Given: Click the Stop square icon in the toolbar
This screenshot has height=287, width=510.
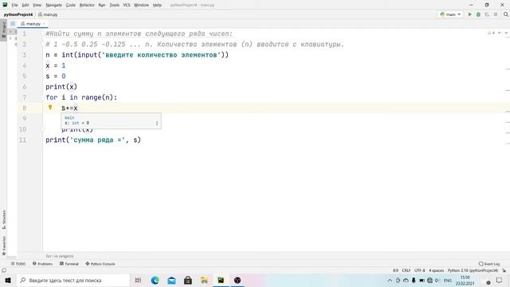Looking at the screenshot, I should [496, 14].
